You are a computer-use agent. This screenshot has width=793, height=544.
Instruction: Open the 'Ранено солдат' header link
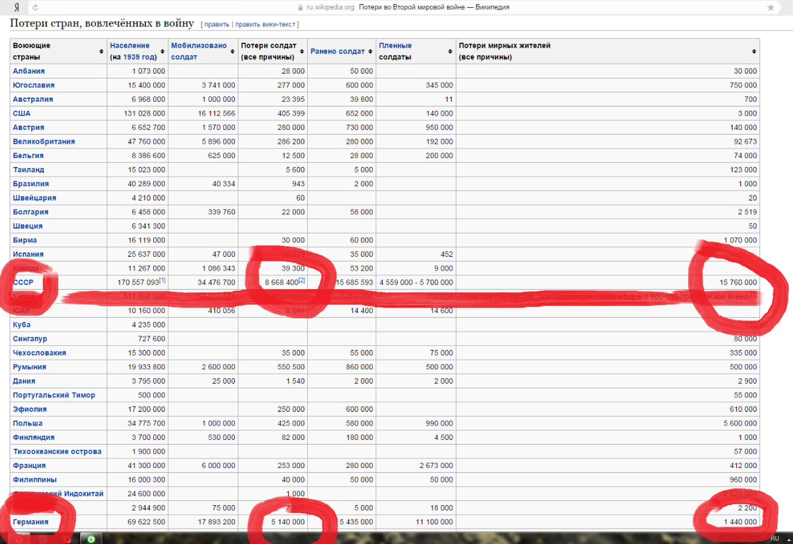point(338,51)
